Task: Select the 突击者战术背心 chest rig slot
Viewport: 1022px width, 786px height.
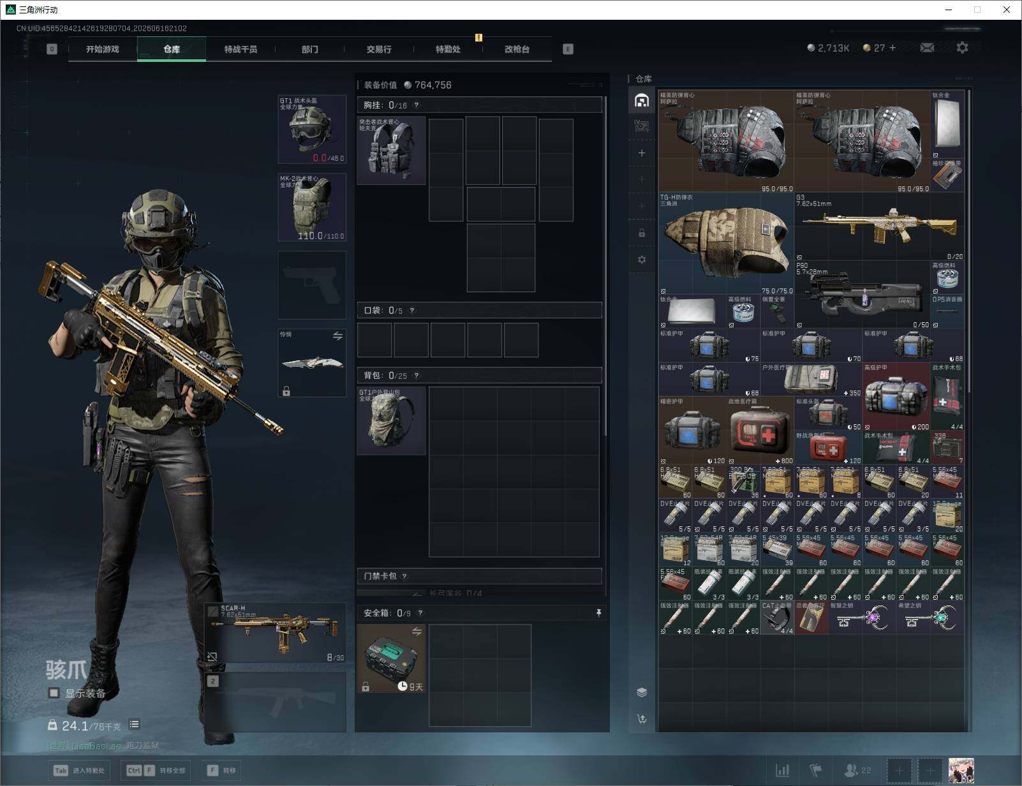Action: tap(391, 151)
